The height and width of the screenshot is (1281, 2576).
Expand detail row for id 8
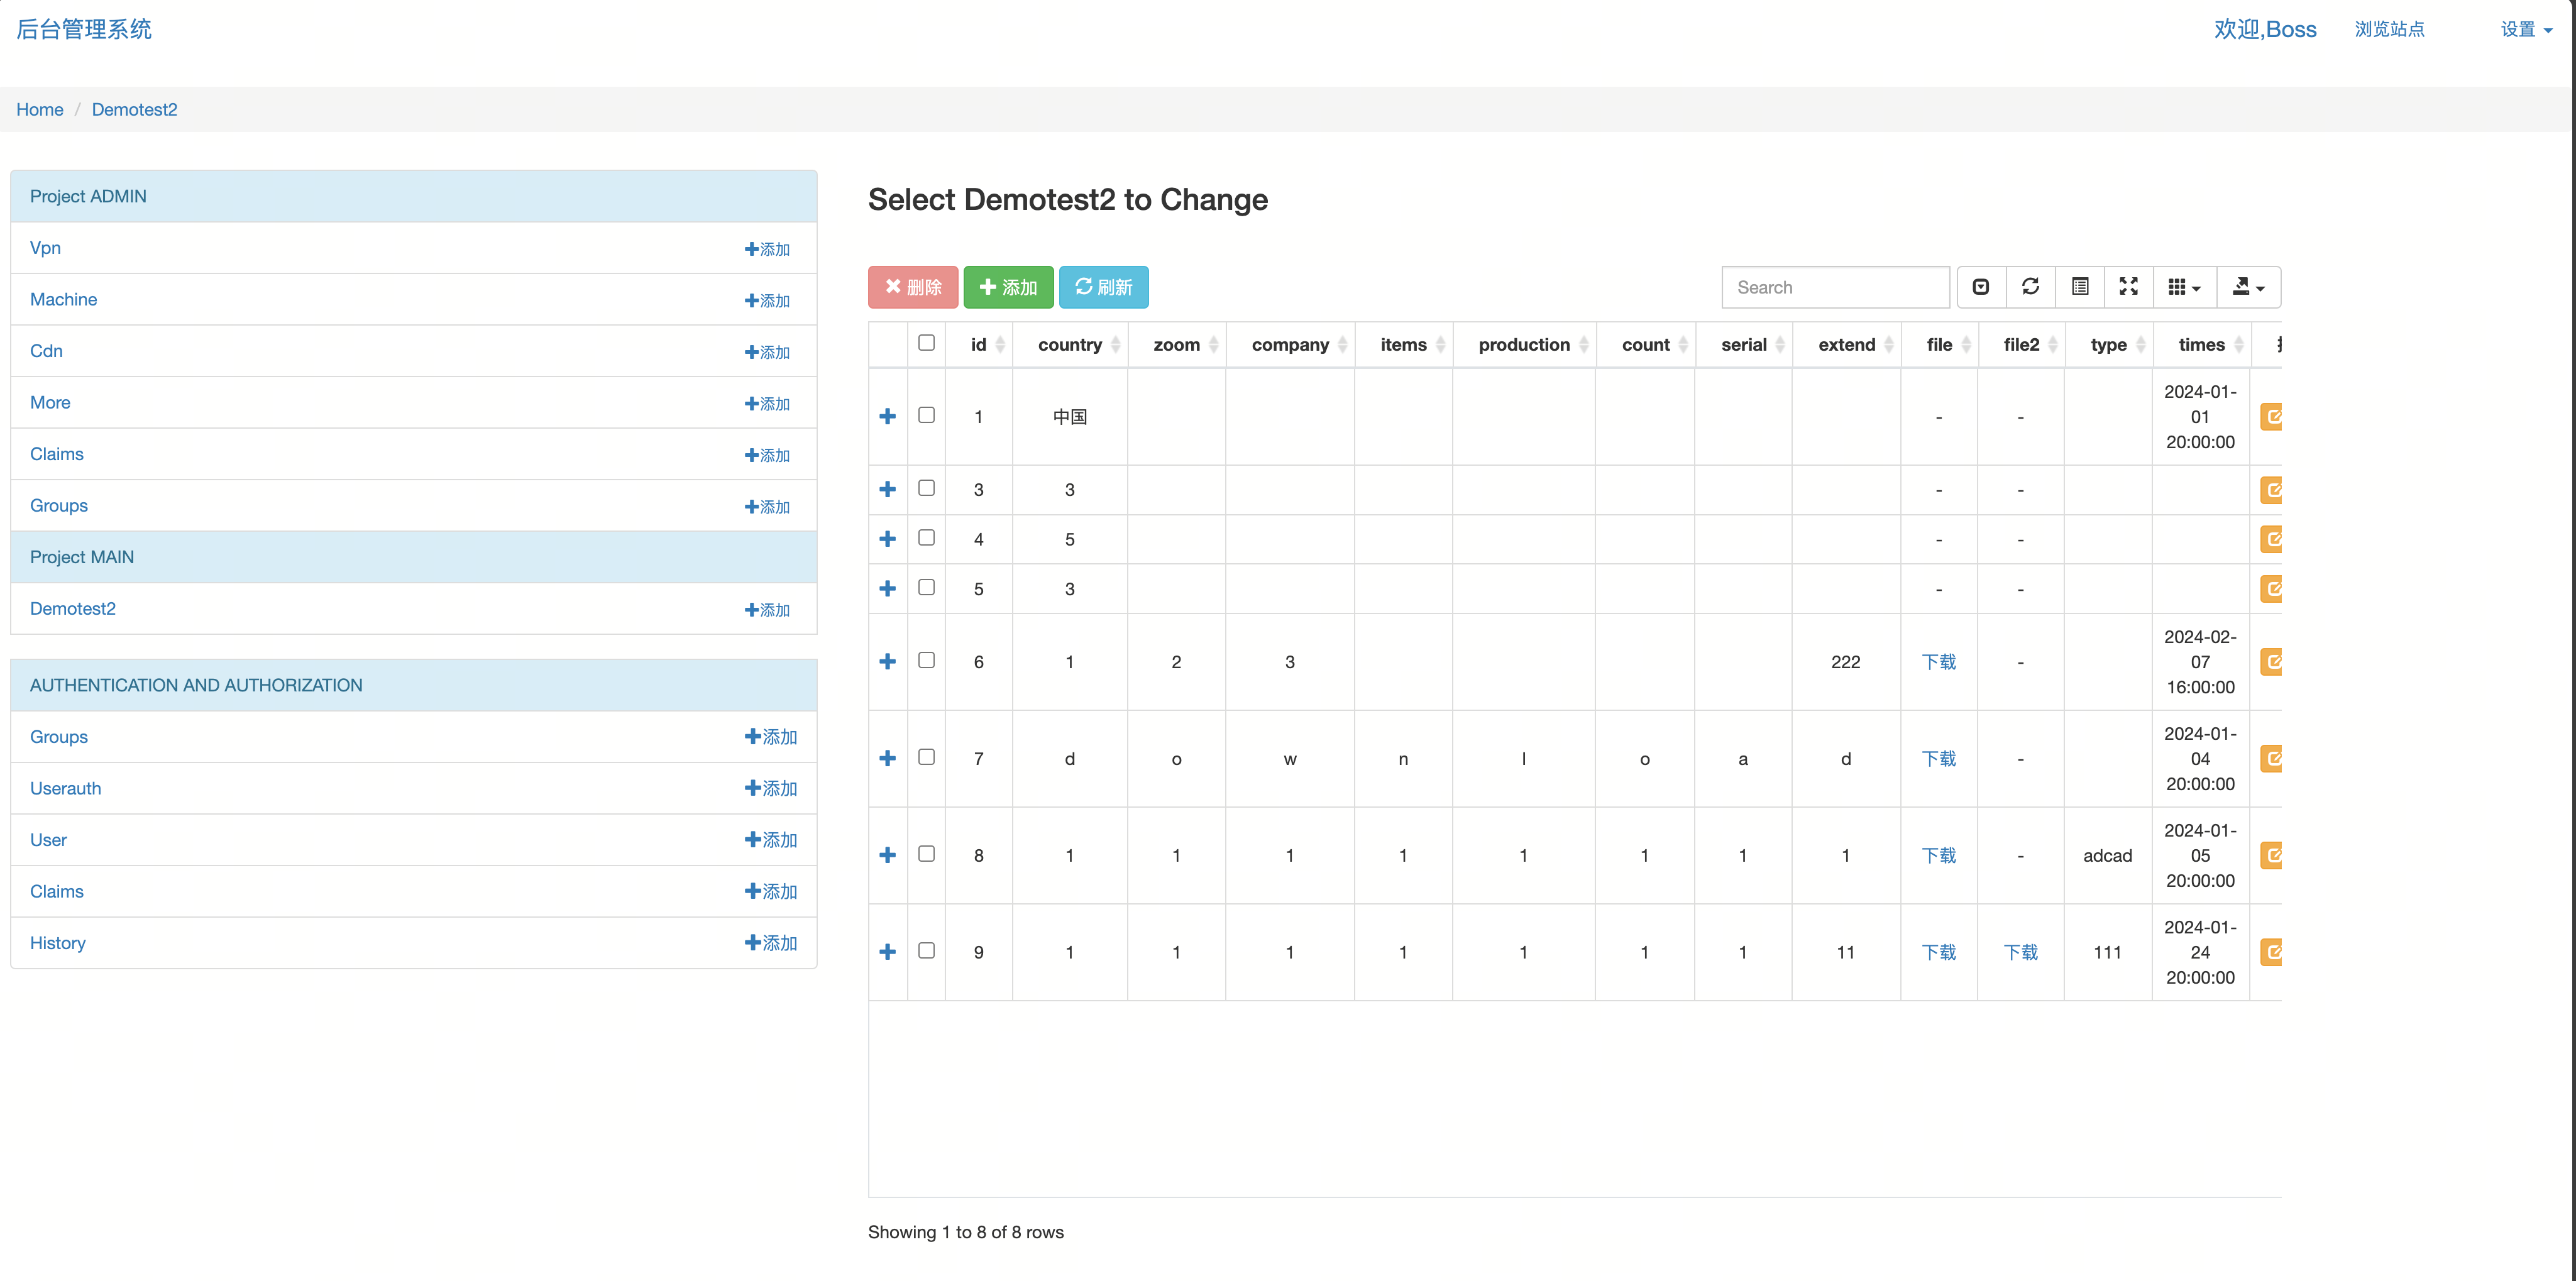[x=887, y=855]
